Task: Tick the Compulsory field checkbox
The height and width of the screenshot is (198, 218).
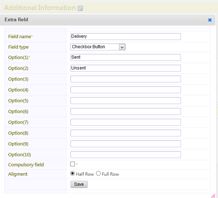Action: (x=72, y=164)
